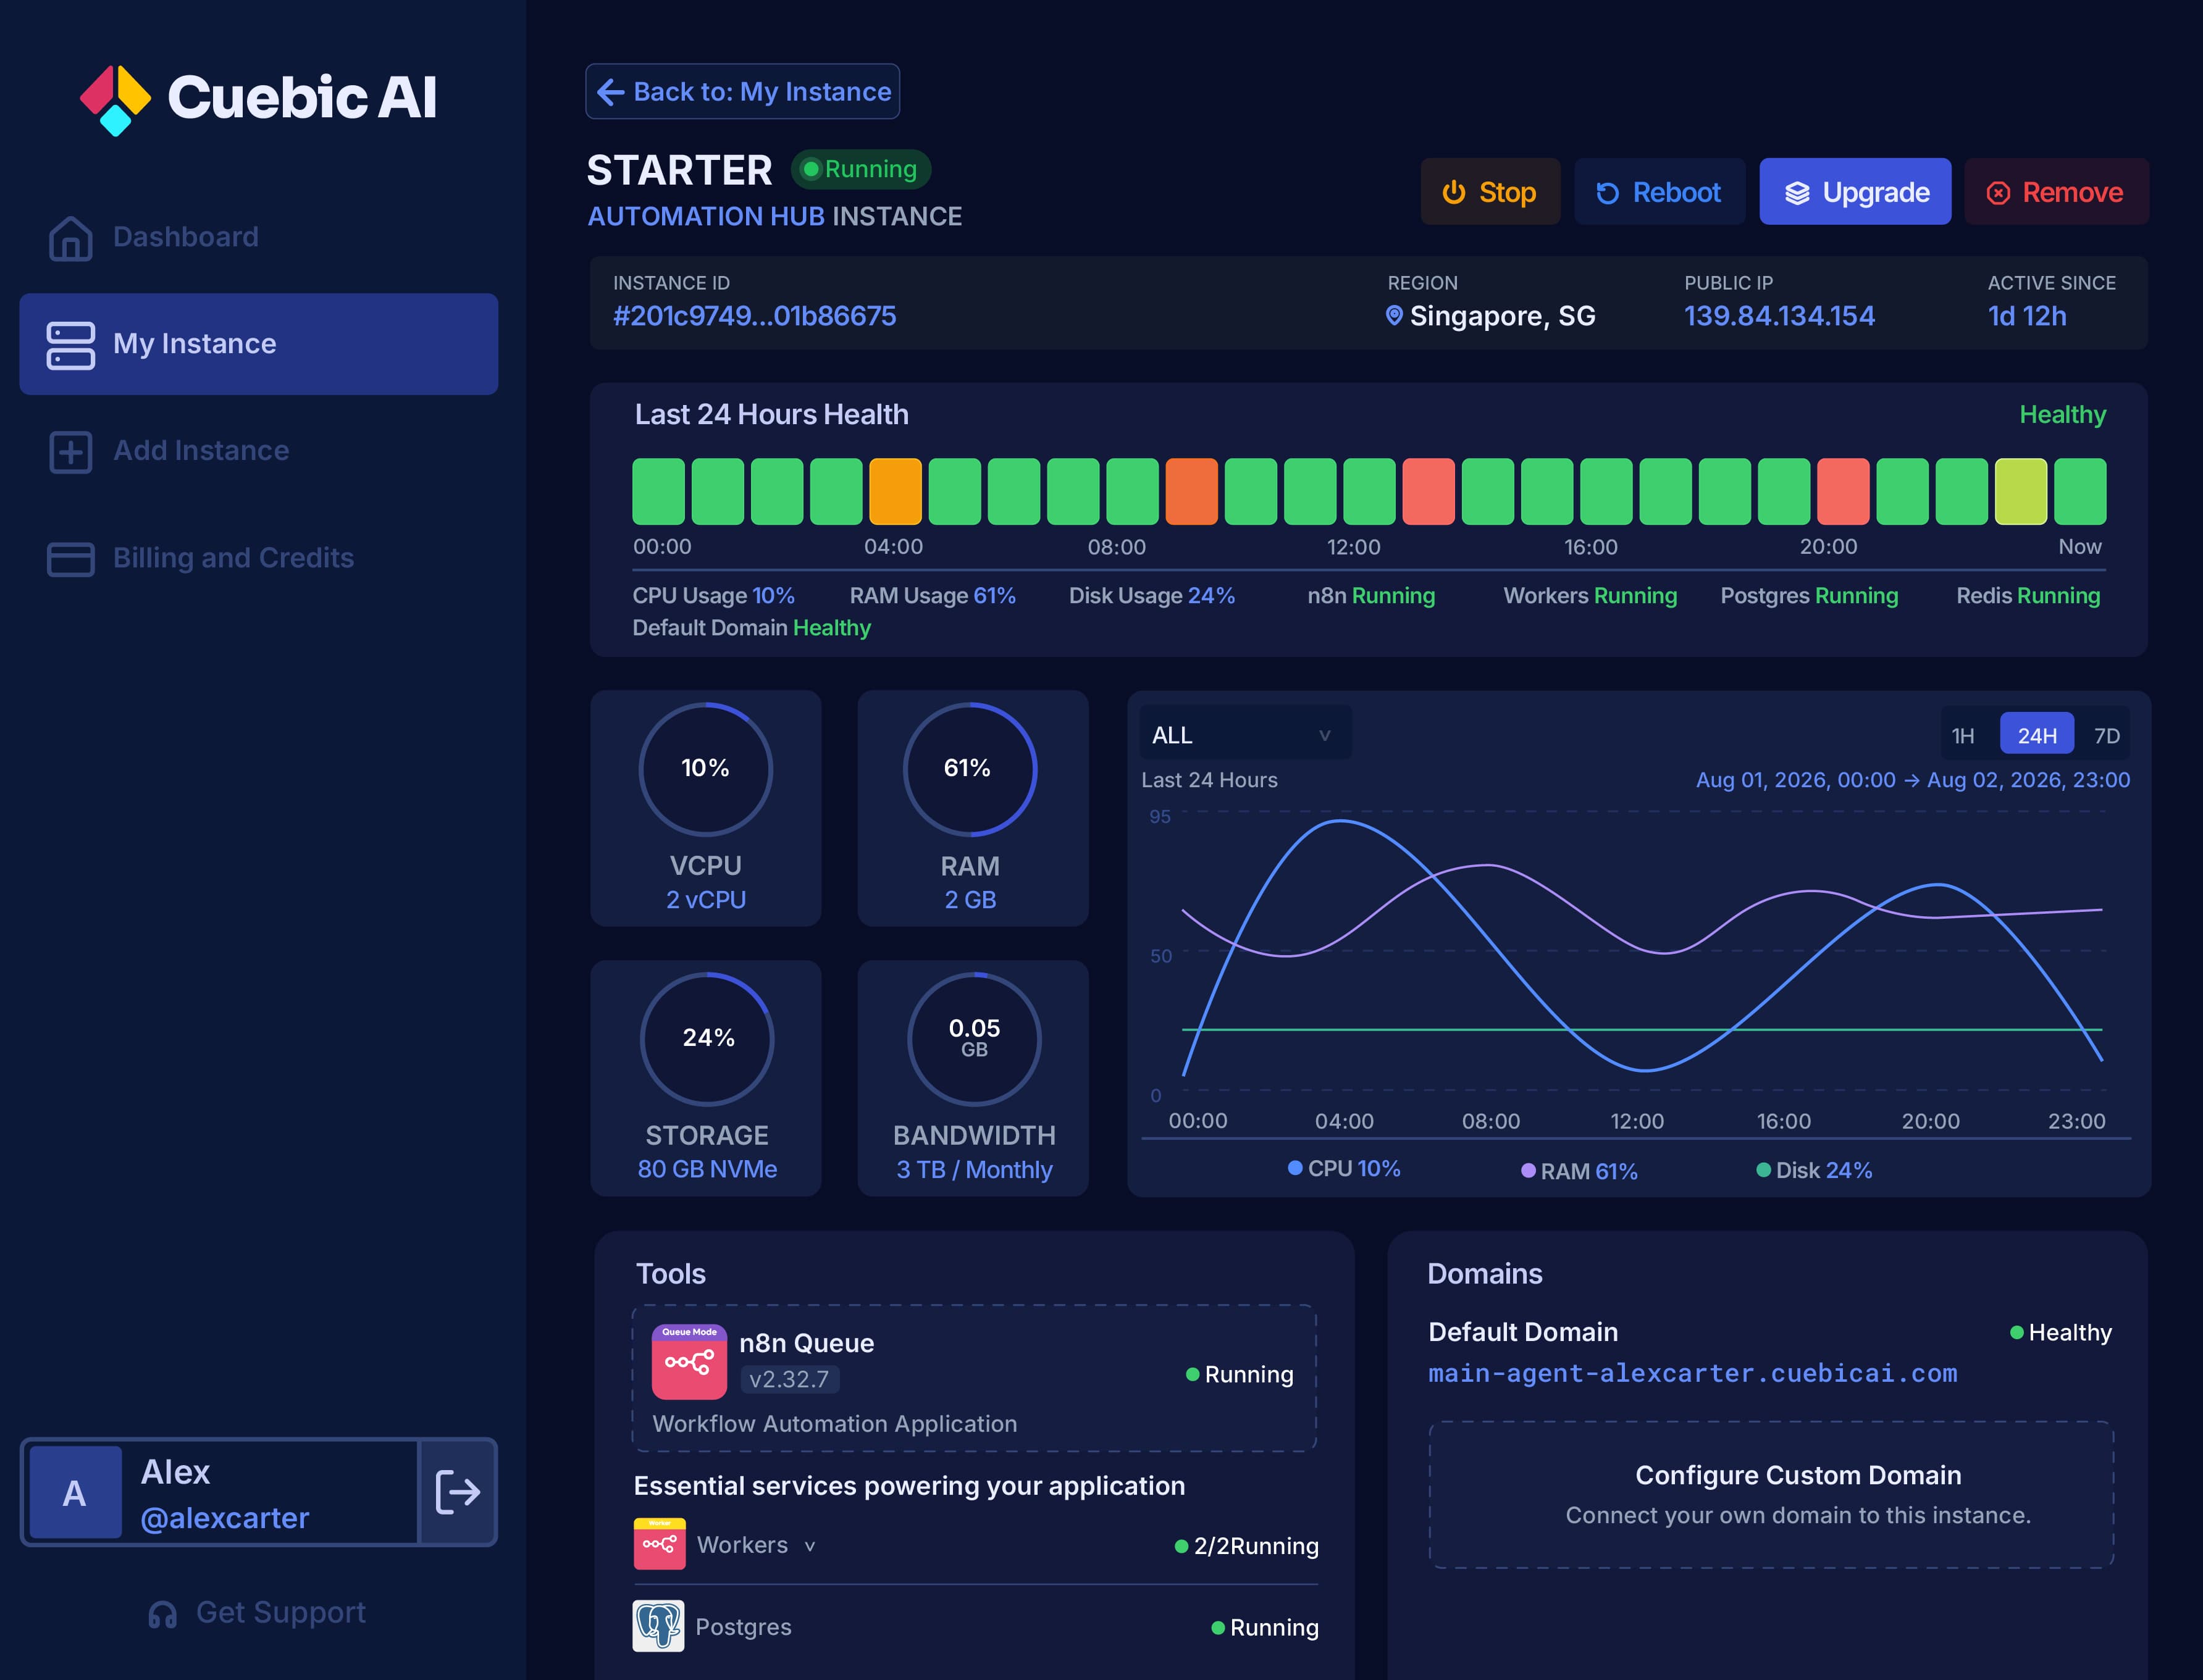2203x1680 pixels.
Task: Toggle Disk 24% series in chart legend
Action: tap(1814, 1170)
